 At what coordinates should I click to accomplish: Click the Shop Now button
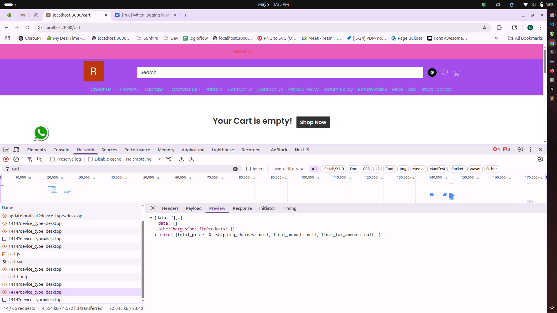point(313,122)
